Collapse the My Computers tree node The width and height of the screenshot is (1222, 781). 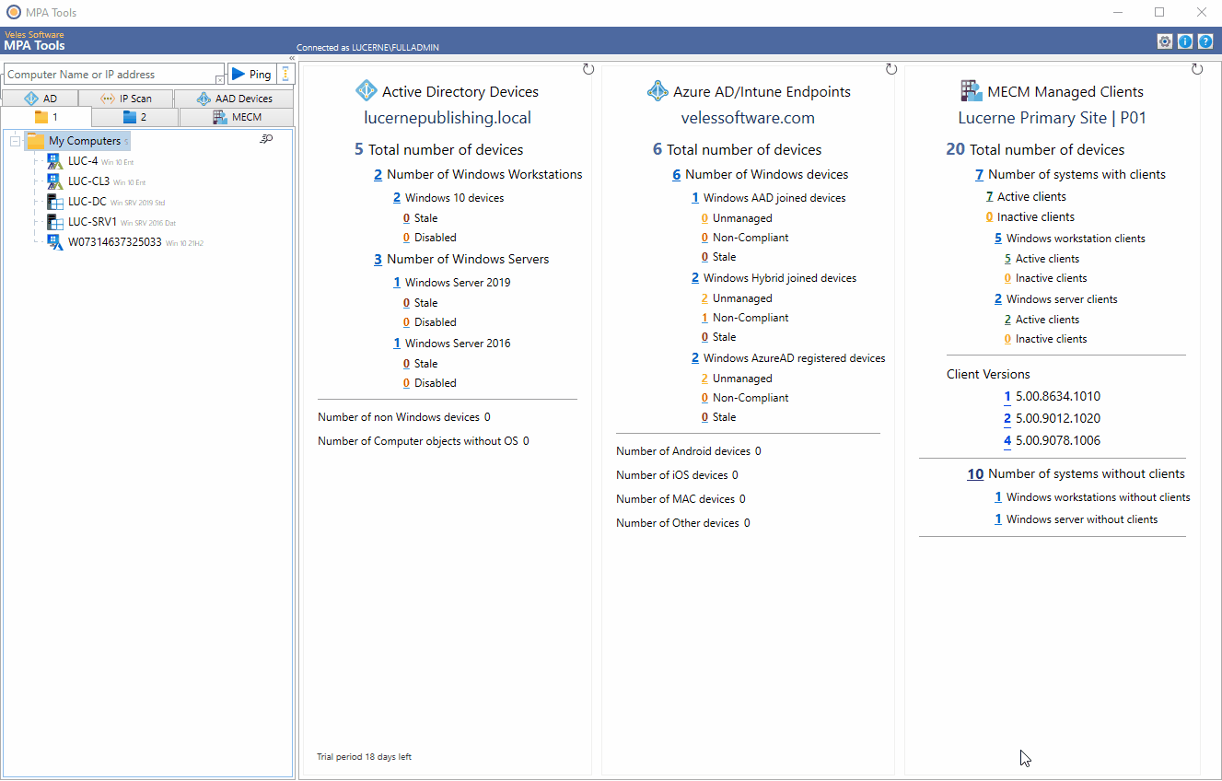(15, 140)
